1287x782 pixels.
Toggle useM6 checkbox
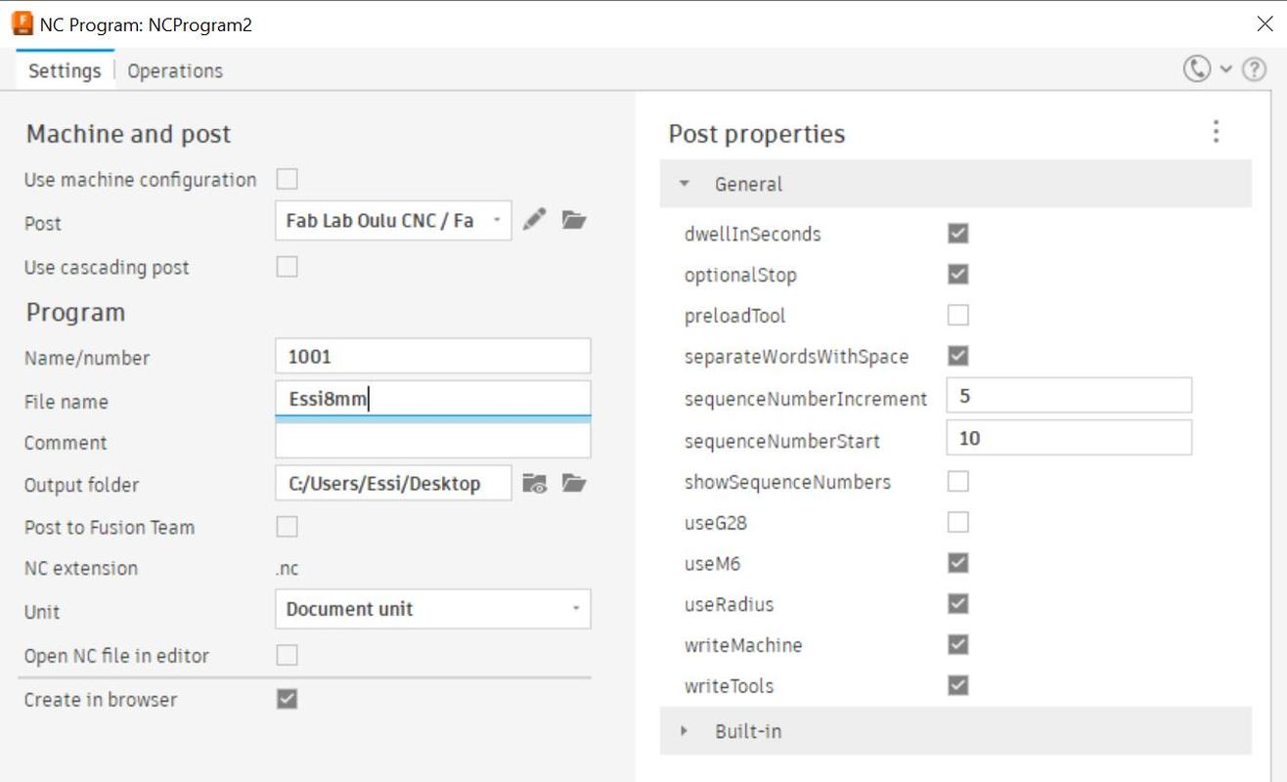click(958, 563)
